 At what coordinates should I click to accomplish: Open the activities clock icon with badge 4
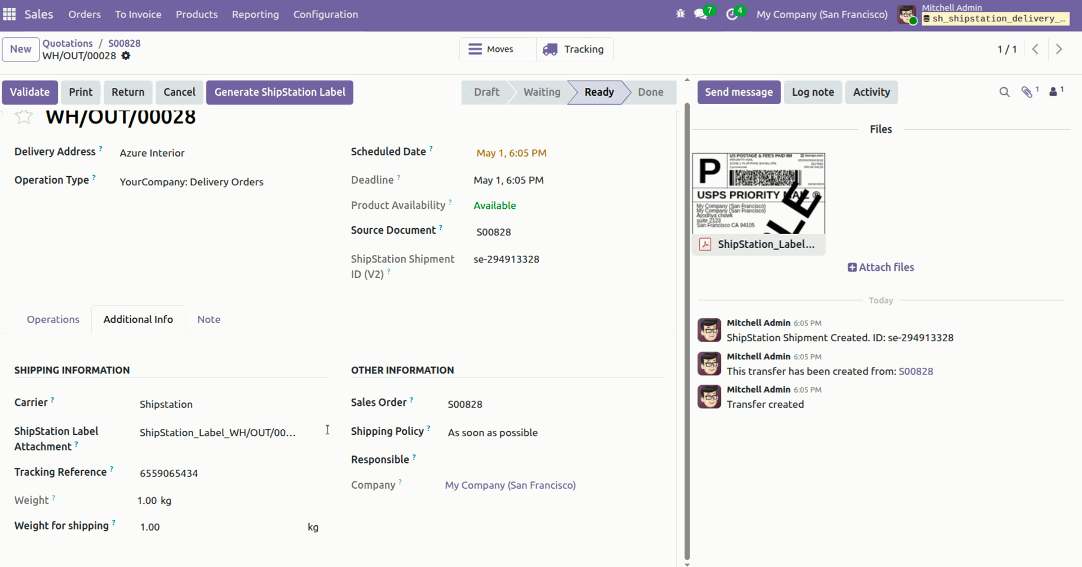tap(732, 14)
